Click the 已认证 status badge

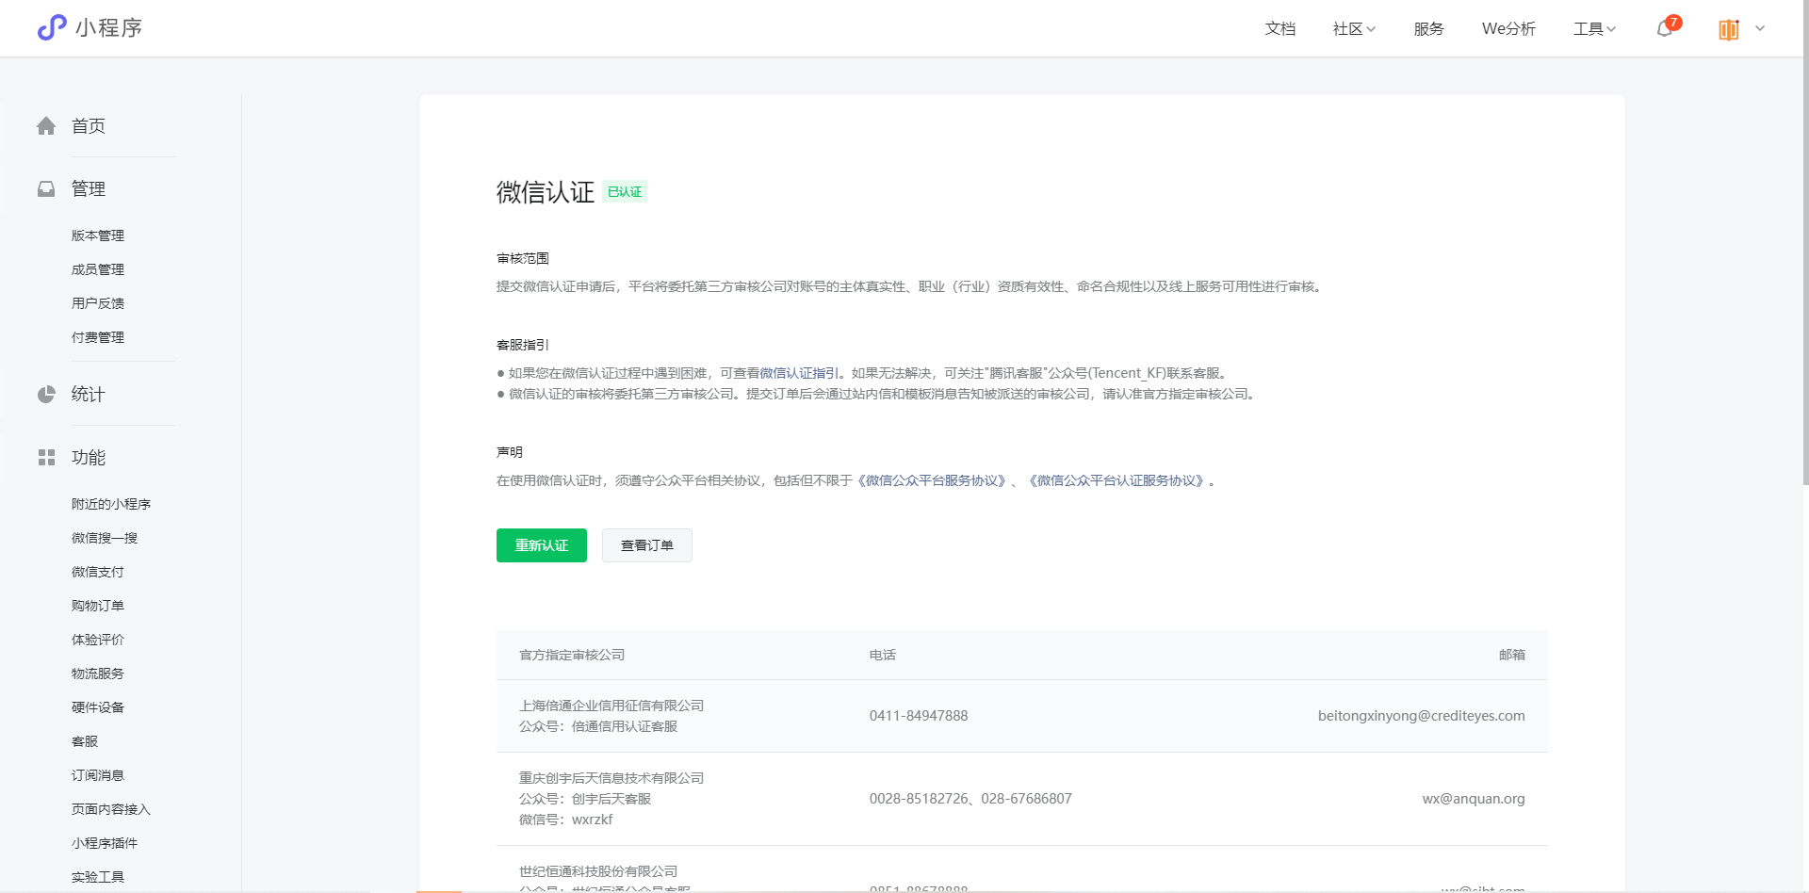(x=625, y=192)
